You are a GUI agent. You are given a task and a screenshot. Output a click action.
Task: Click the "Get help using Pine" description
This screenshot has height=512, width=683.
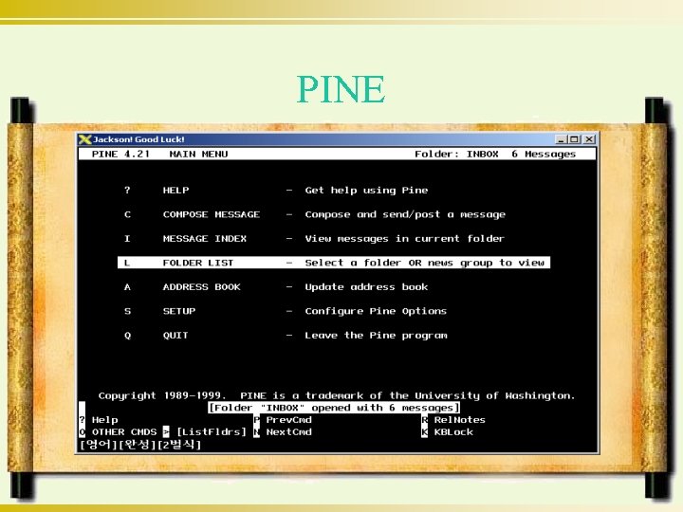(366, 191)
